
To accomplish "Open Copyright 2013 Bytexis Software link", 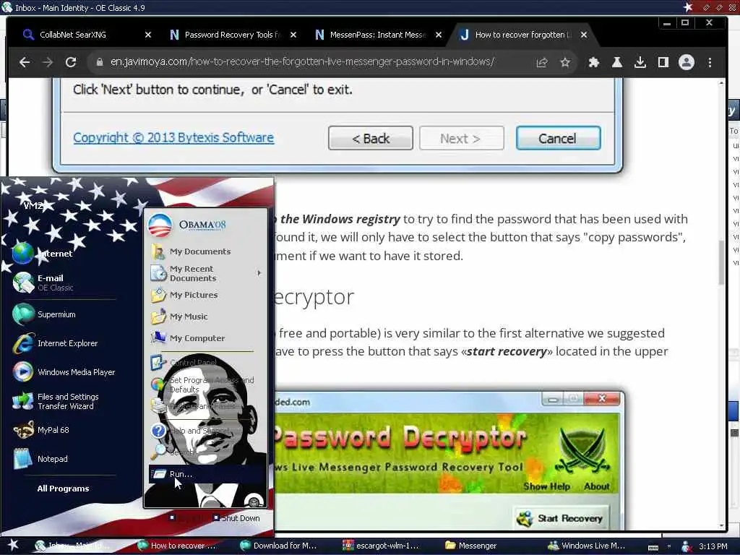I will 173,138.
